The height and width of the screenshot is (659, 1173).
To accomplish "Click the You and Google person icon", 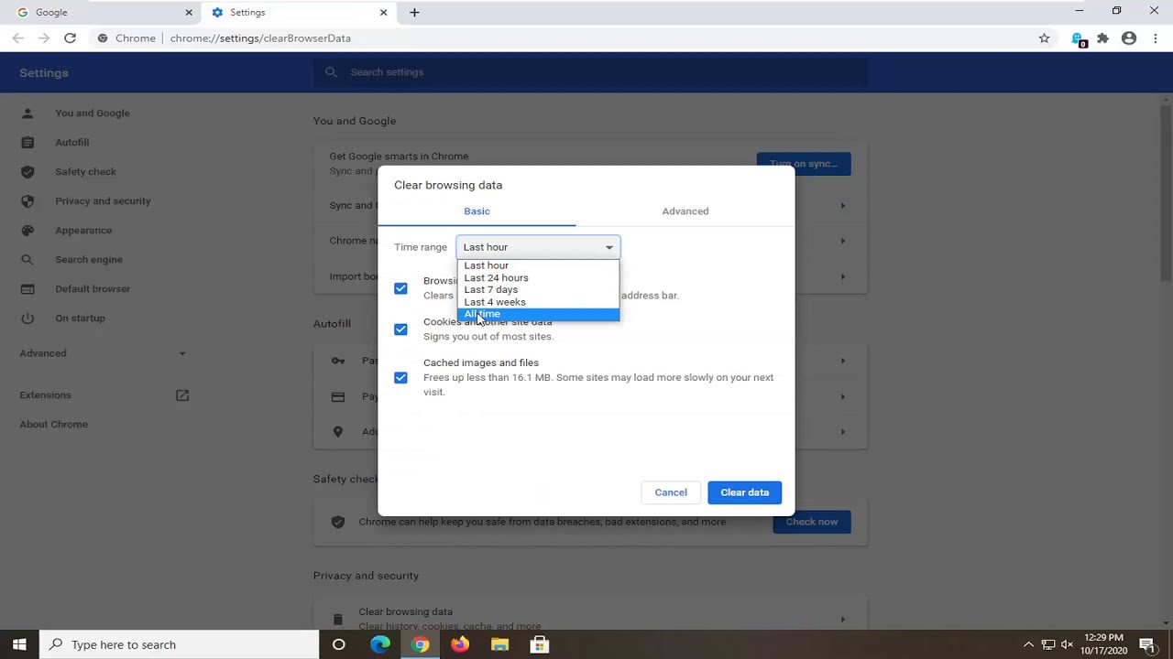I will (27, 113).
